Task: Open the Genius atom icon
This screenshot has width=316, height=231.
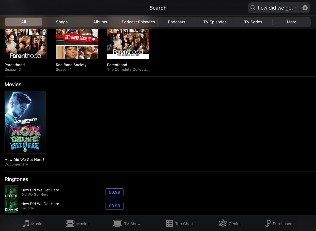Action: [223, 224]
